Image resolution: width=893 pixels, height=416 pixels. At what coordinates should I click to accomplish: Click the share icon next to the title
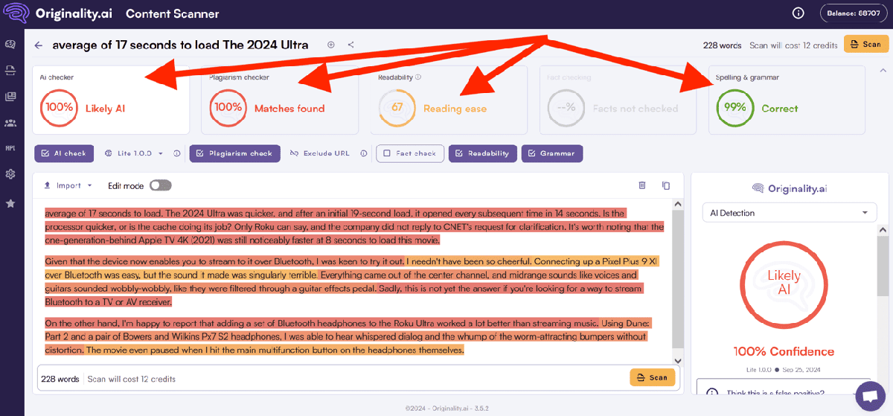pyautogui.click(x=351, y=45)
